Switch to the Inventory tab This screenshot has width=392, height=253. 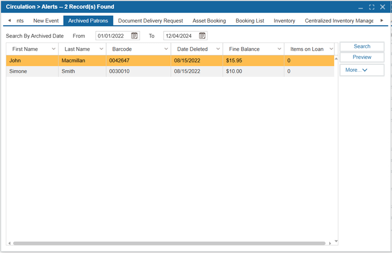284,21
